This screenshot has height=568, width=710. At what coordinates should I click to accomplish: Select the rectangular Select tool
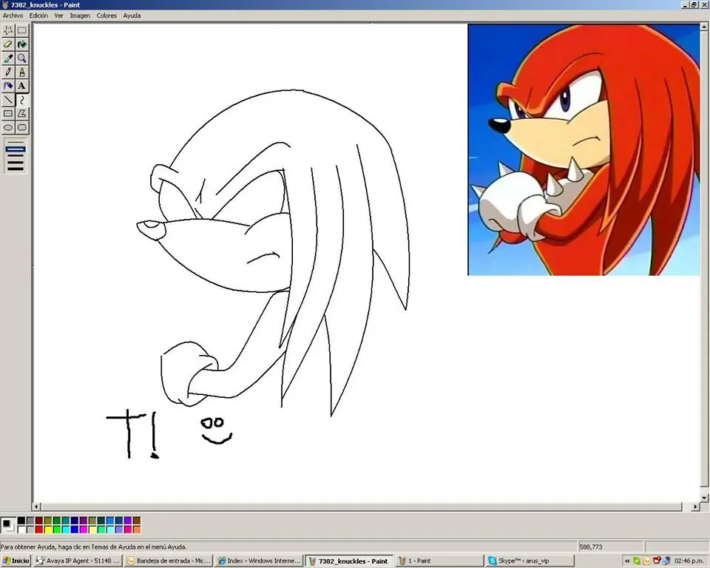22,30
